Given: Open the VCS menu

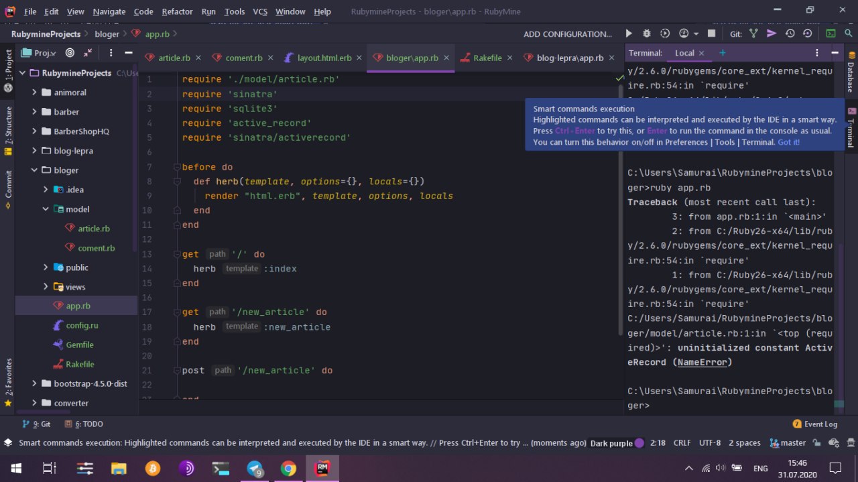Looking at the screenshot, I should [x=260, y=11].
